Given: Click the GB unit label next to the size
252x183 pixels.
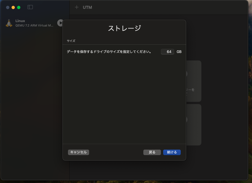Looking at the screenshot, I should pyautogui.click(x=179, y=52).
